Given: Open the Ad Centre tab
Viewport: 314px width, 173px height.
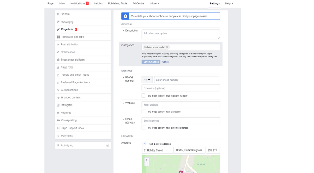Looking at the screenshot, I should [x=138, y=3].
